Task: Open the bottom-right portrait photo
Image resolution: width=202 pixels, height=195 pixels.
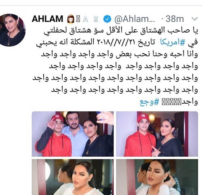Action: pos(157,177)
